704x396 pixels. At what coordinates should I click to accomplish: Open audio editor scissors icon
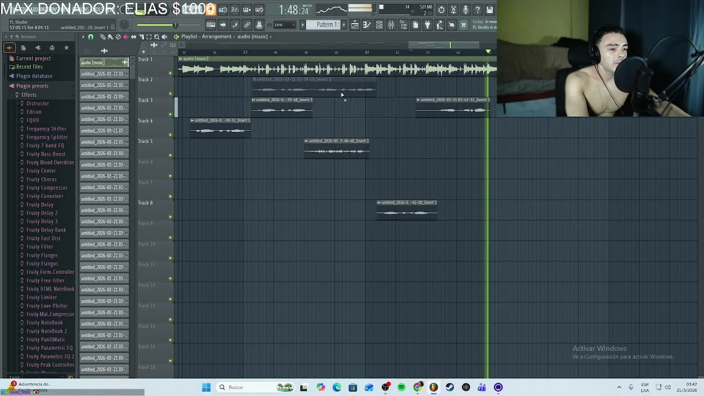453,10
